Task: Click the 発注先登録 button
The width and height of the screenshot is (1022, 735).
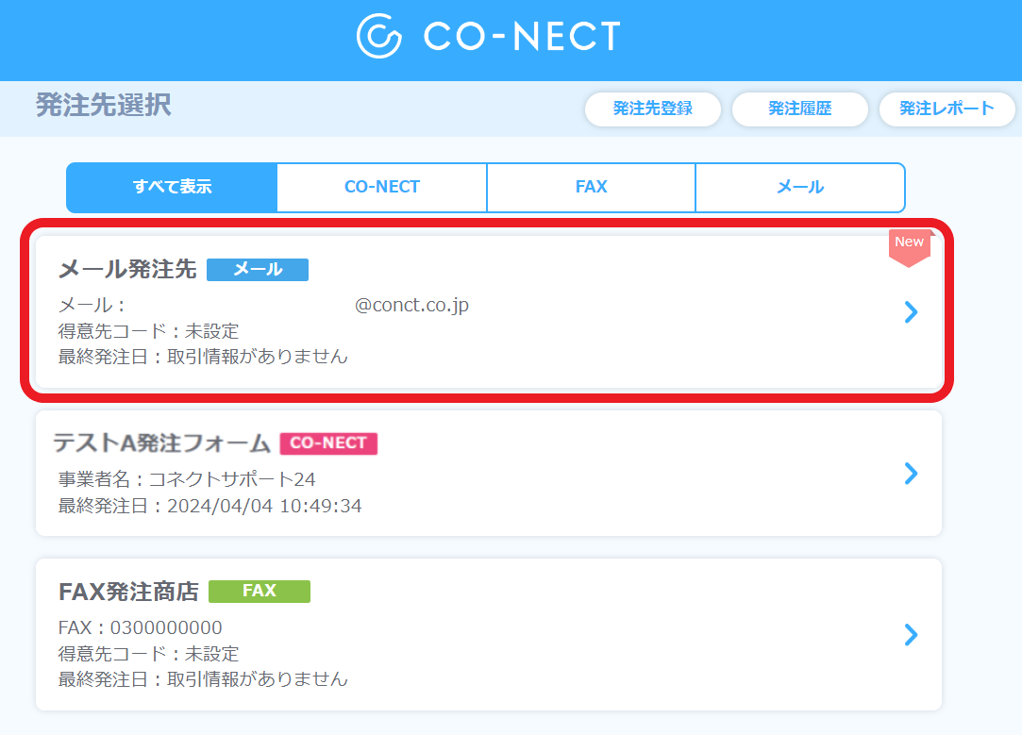Action: pyautogui.click(x=653, y=109)
